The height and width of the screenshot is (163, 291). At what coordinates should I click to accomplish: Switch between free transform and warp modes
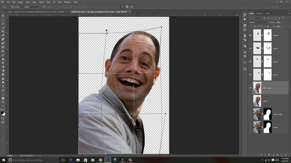click(x=122, y=7)
